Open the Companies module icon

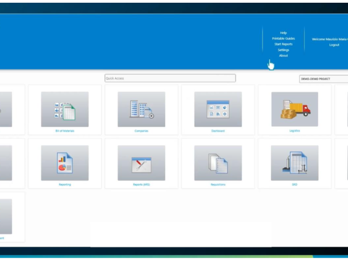point(141,109)
